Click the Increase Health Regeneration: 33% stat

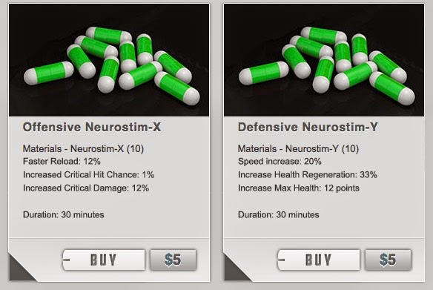point(308,174)
